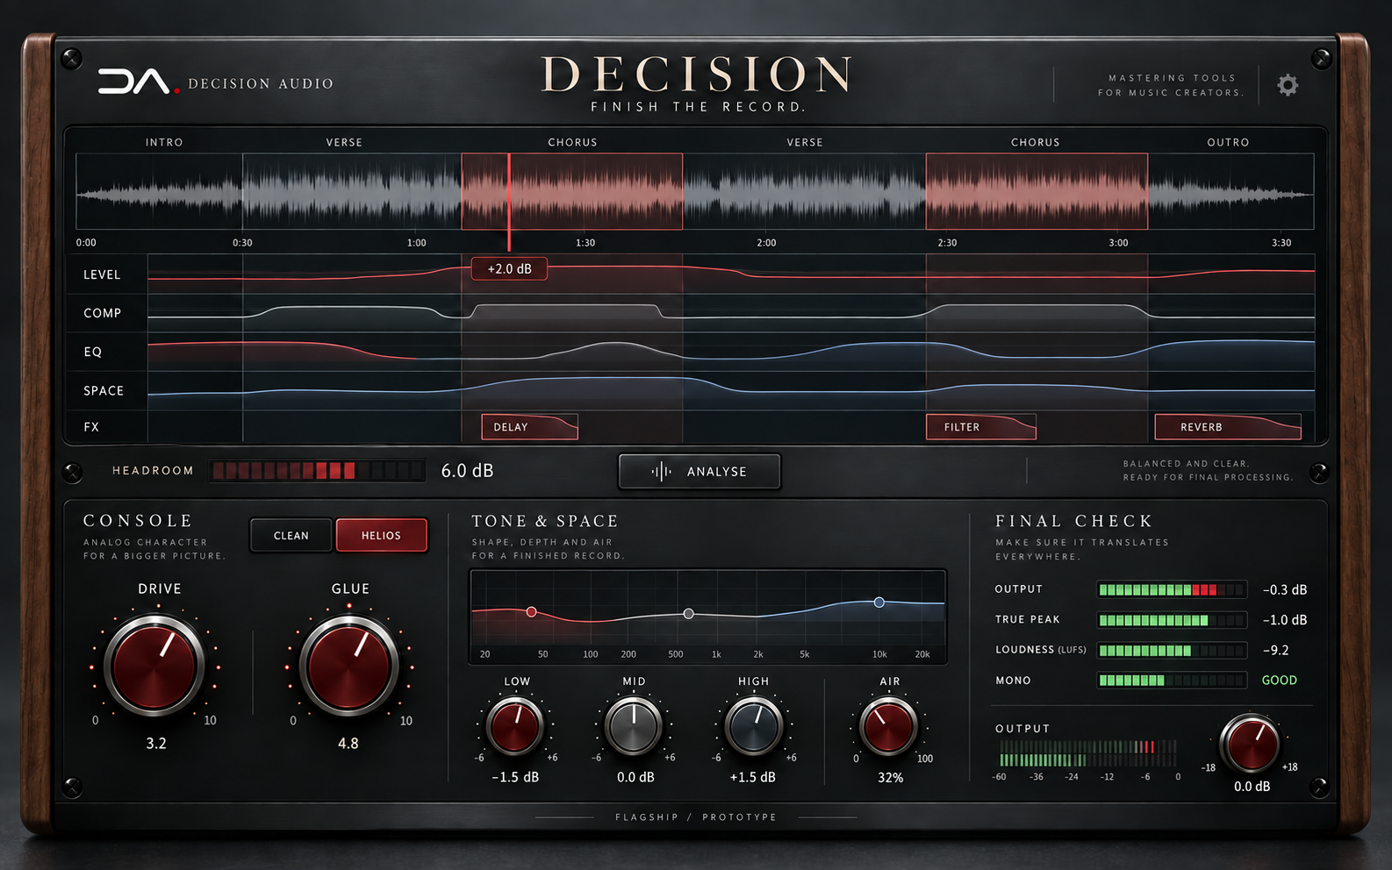Click the waveform icon on ANALYSE button
Viewport: 1392px width, 870px height.
662,471
